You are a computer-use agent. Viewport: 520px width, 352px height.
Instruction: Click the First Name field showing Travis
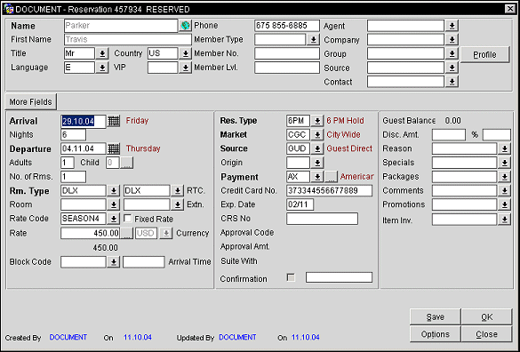[x=128, y=40]
